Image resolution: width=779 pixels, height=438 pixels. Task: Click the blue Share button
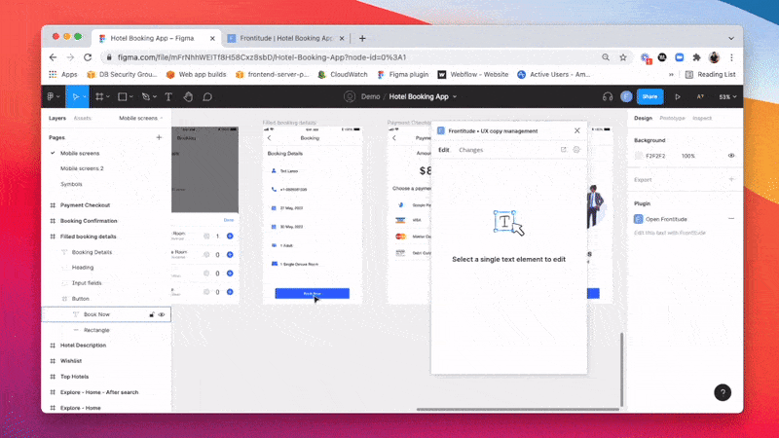coord(649,96)
